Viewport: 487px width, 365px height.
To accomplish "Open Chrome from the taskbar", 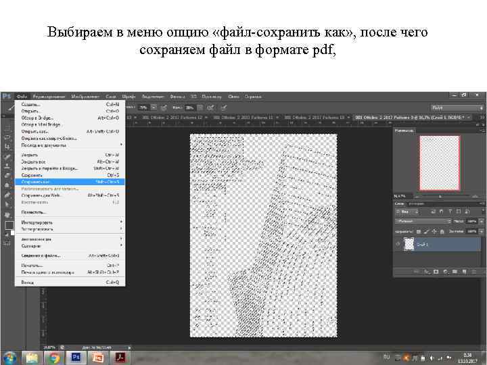I will [53, 358].
